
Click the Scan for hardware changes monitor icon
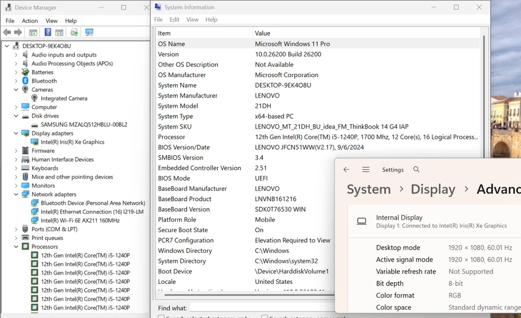(x=89, y=32)
